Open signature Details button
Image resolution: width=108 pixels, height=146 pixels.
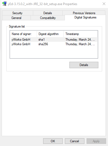coord(84,65)
